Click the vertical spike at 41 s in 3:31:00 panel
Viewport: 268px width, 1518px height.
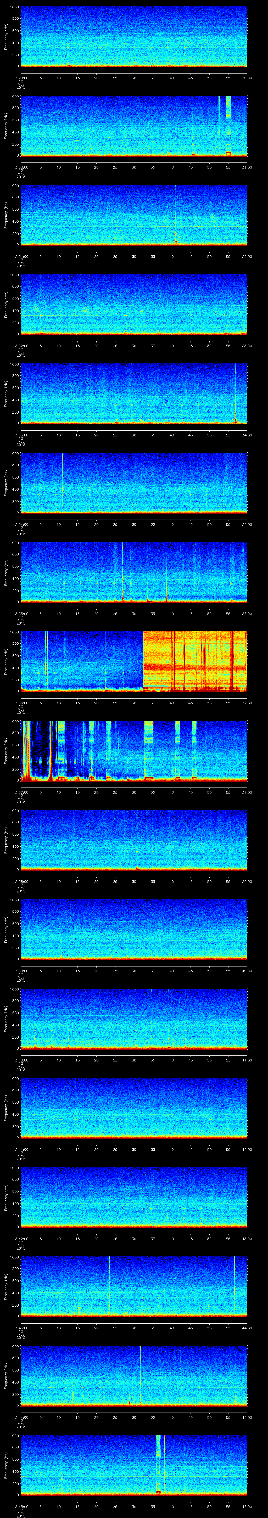pos(176,215)
